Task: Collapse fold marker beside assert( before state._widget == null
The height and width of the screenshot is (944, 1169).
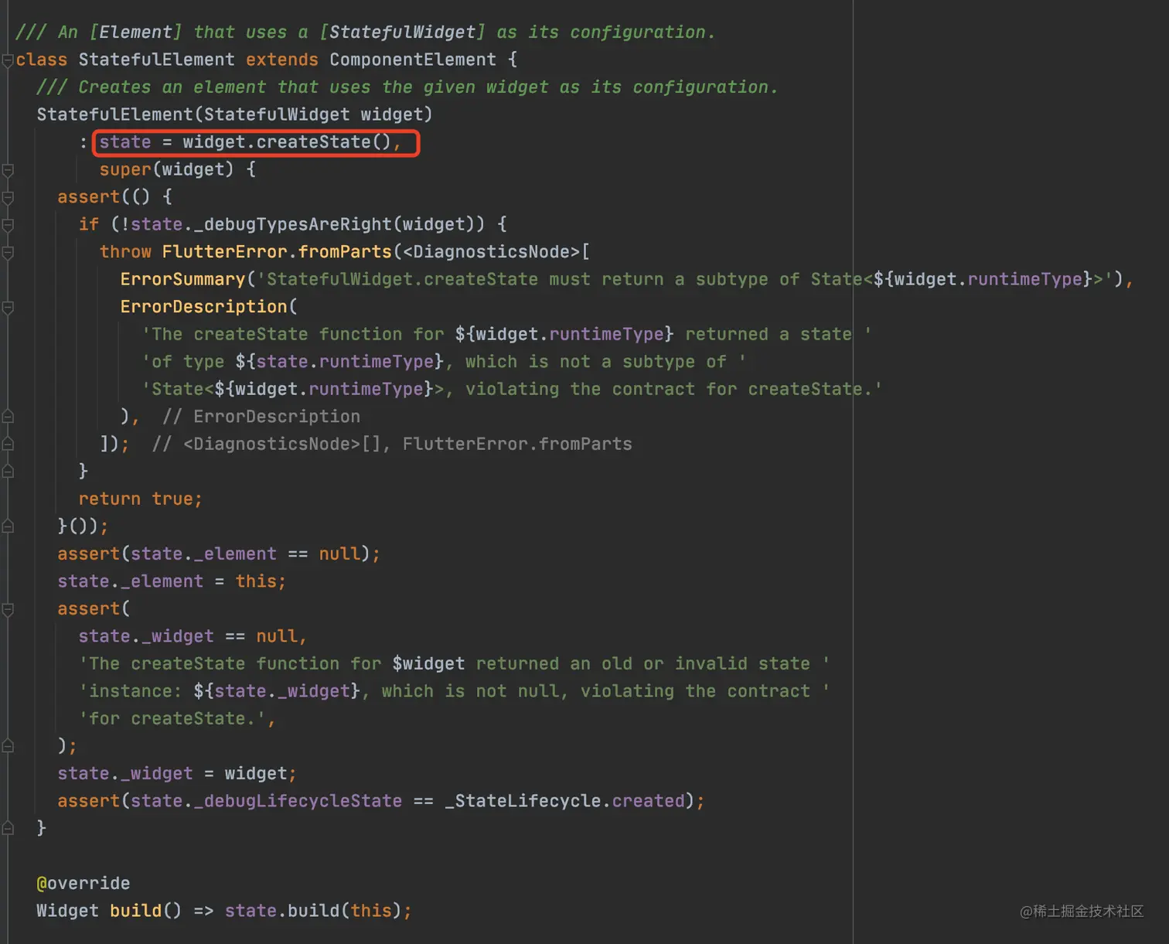Action: (8, 609)
